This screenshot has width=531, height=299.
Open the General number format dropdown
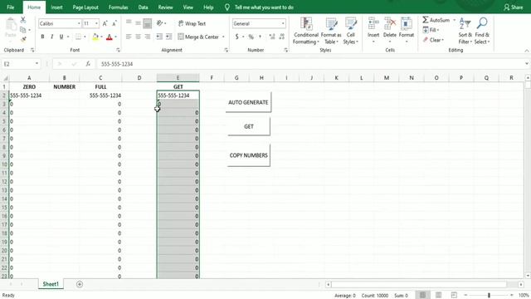point(283,23)
